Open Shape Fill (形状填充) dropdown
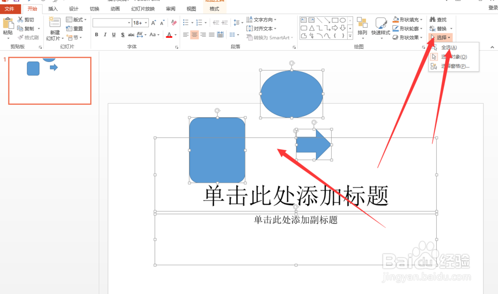Viewport: 498px width, 294px height. point(407,20)
